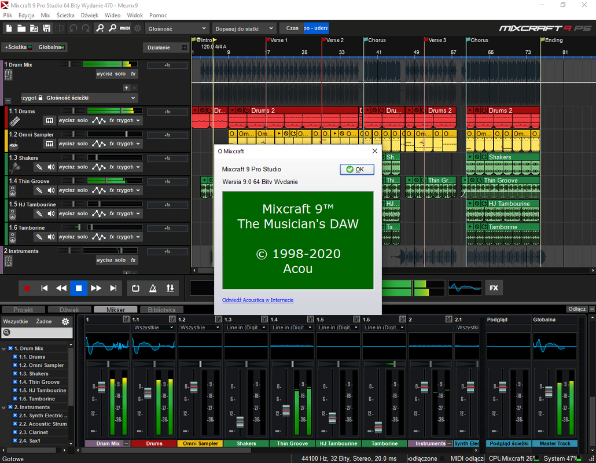Click the Master Track mixer volume fader
Screen dimensions: 596x463
coord(549,391)
